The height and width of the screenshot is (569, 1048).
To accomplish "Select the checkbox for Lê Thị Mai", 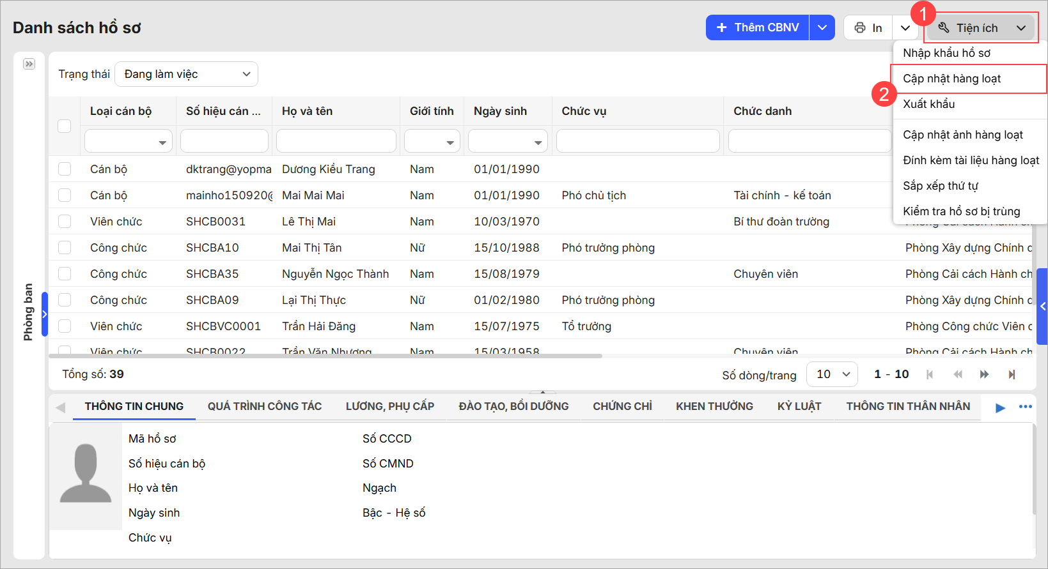I will [65, 222].
